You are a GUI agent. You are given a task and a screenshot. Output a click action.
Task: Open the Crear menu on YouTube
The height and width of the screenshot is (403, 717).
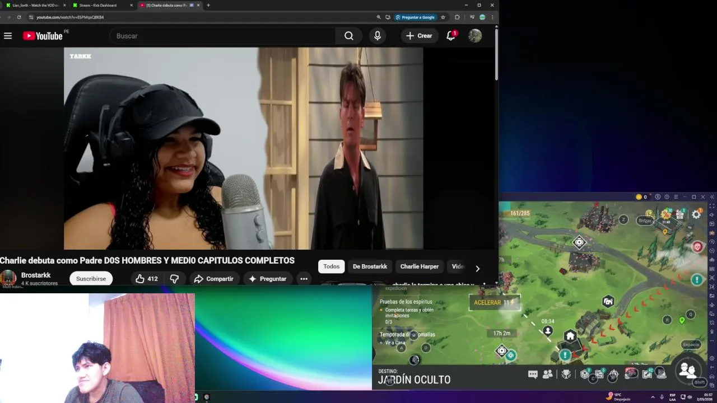point(419,36)
